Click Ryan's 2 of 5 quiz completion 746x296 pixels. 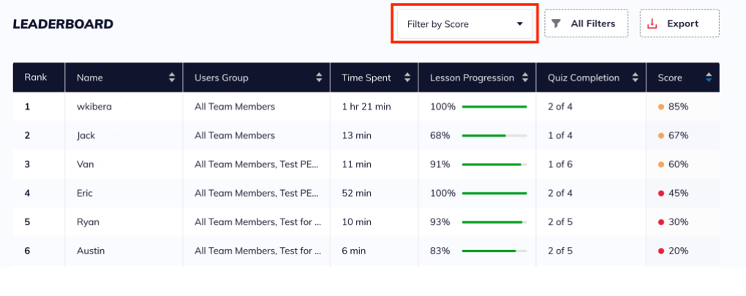[x=560, y=222]
